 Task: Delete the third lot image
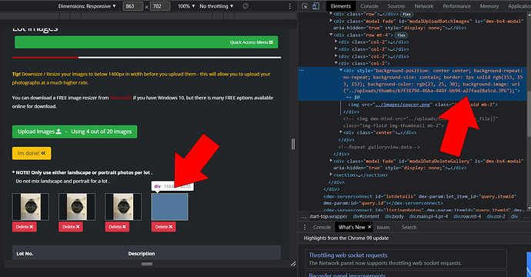117,227
